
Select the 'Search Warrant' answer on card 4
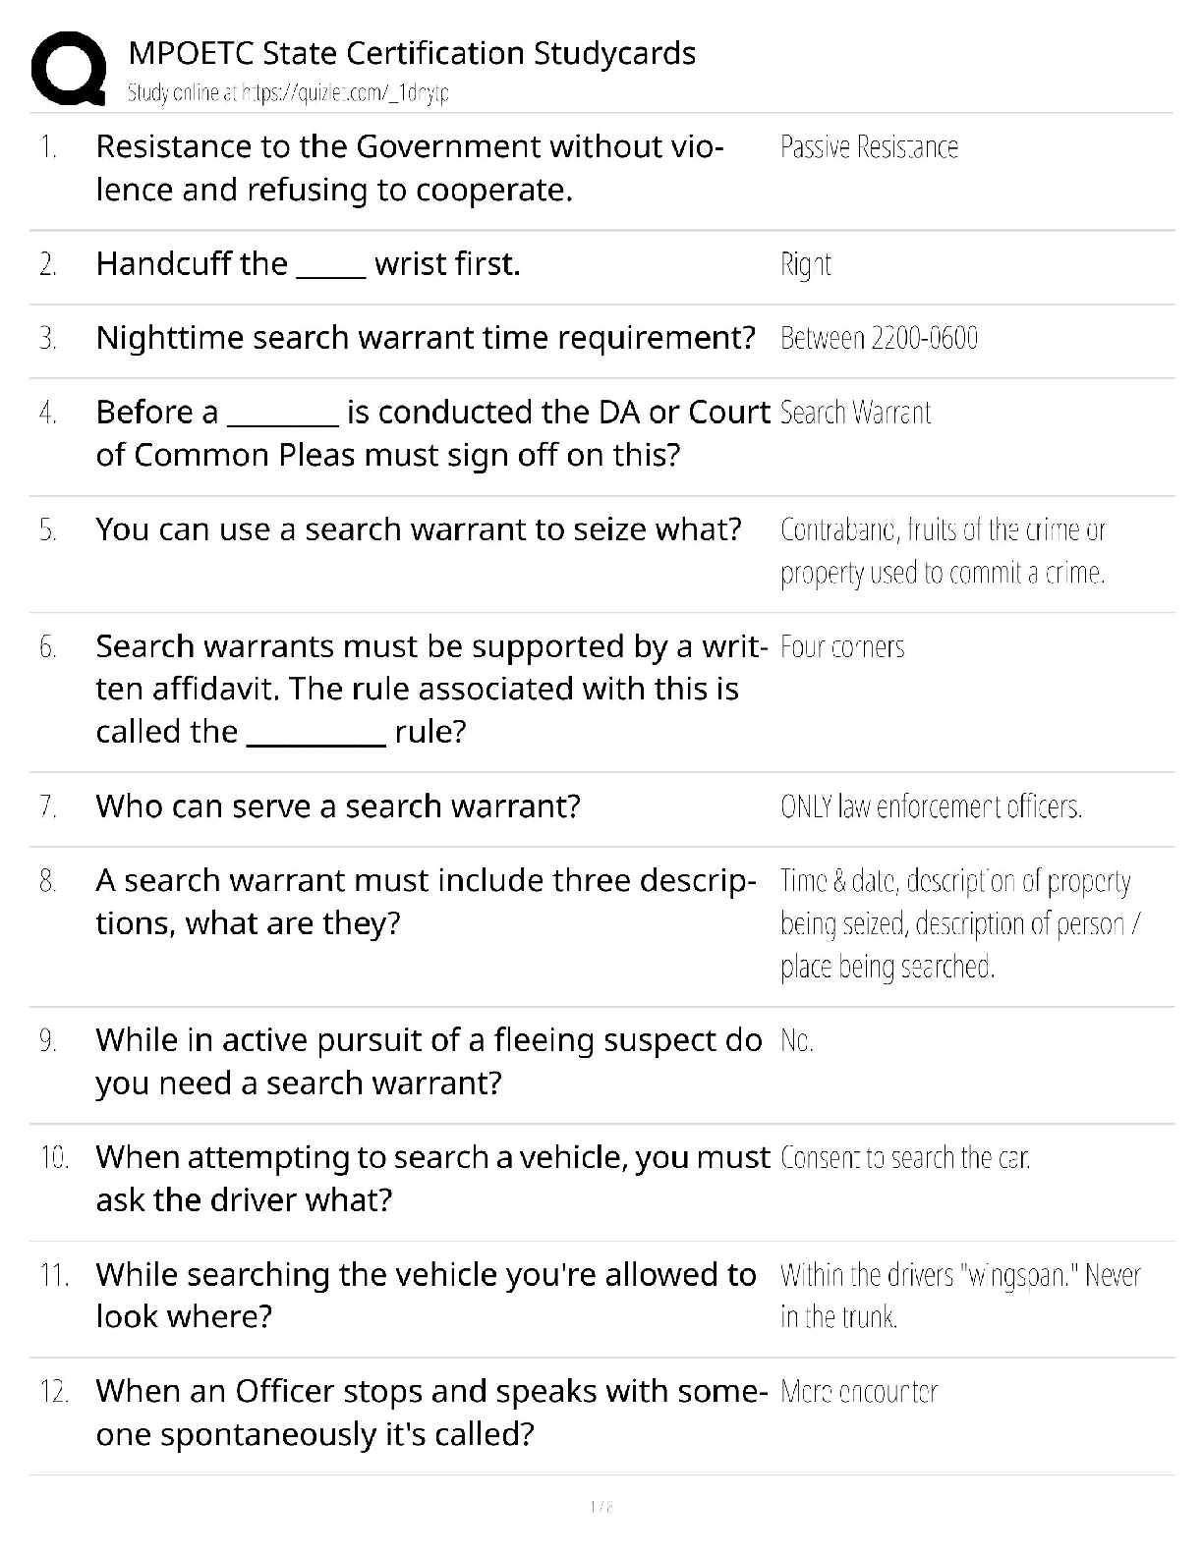[855, 413]
